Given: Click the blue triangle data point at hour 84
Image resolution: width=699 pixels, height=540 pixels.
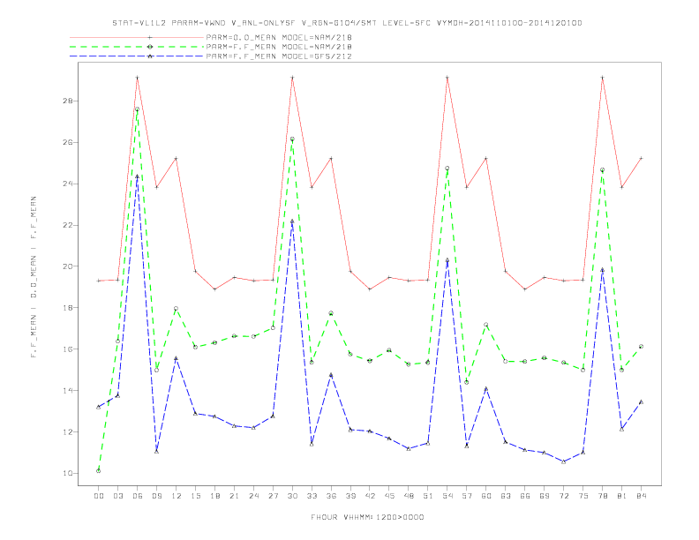Looking at the screenshot, I should tap(641, 401).
